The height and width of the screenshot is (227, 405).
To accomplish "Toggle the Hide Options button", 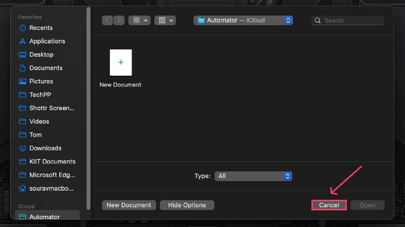I will pyautogui.click(x=187, y=205).
